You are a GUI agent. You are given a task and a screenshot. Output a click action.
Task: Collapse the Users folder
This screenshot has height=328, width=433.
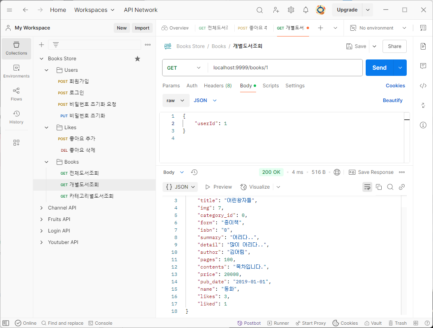point(46,70)
